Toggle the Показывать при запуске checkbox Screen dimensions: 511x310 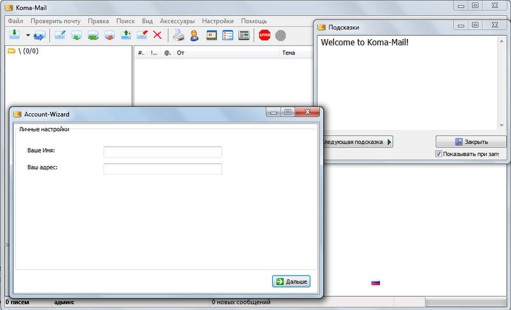point(439,154)
